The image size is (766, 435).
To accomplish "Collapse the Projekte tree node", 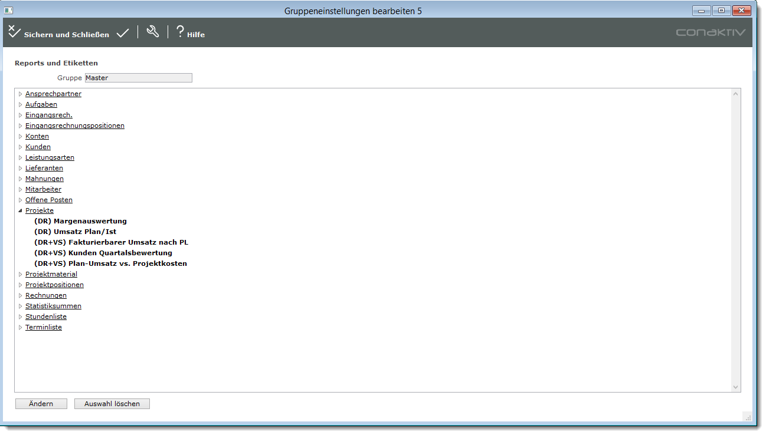I will click(20, 210).
